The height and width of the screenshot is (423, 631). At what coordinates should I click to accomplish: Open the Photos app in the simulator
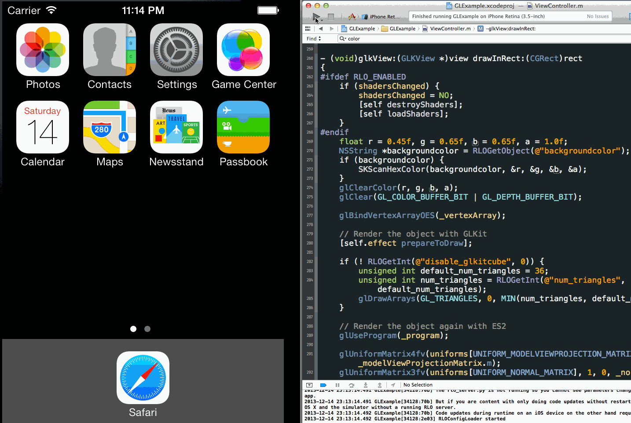(x=43, y=50)
